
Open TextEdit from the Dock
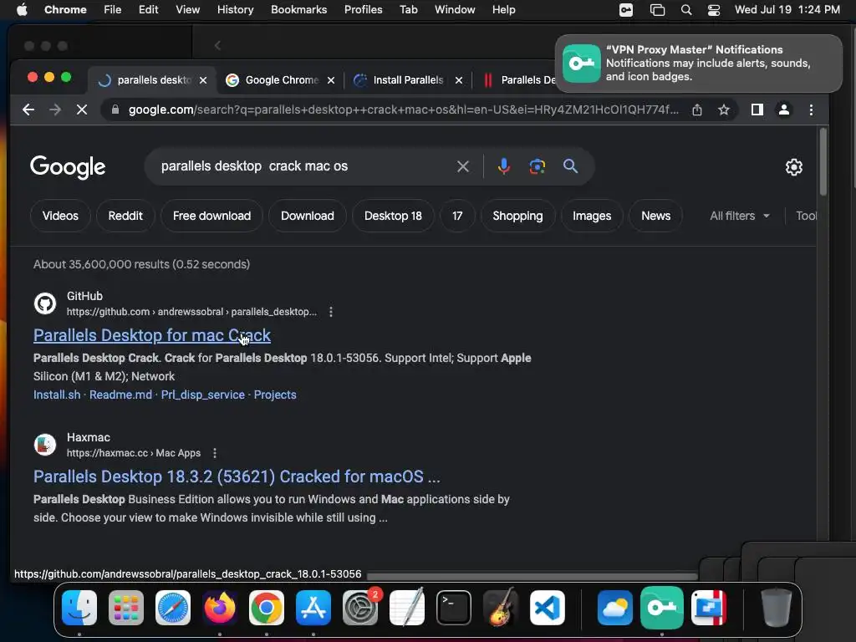407,606
